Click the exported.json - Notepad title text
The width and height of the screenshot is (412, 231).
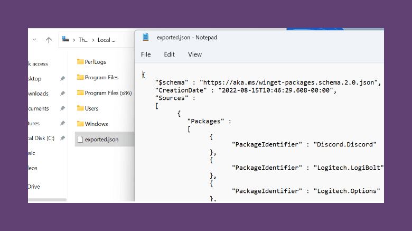click(187, 38)
